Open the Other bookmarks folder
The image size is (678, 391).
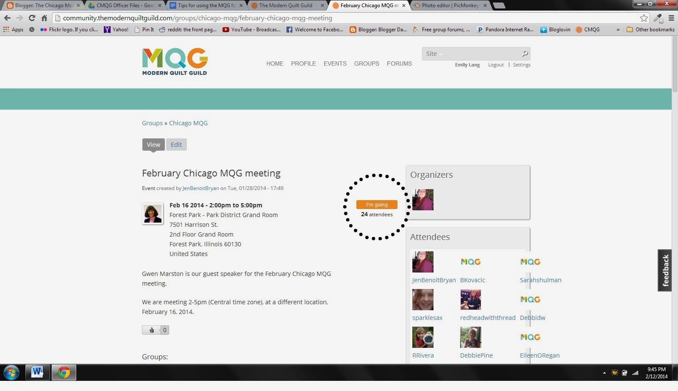(x=650, y=30)
